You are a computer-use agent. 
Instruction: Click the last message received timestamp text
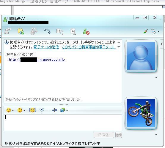pyautogui.click(x=44, y=99)
